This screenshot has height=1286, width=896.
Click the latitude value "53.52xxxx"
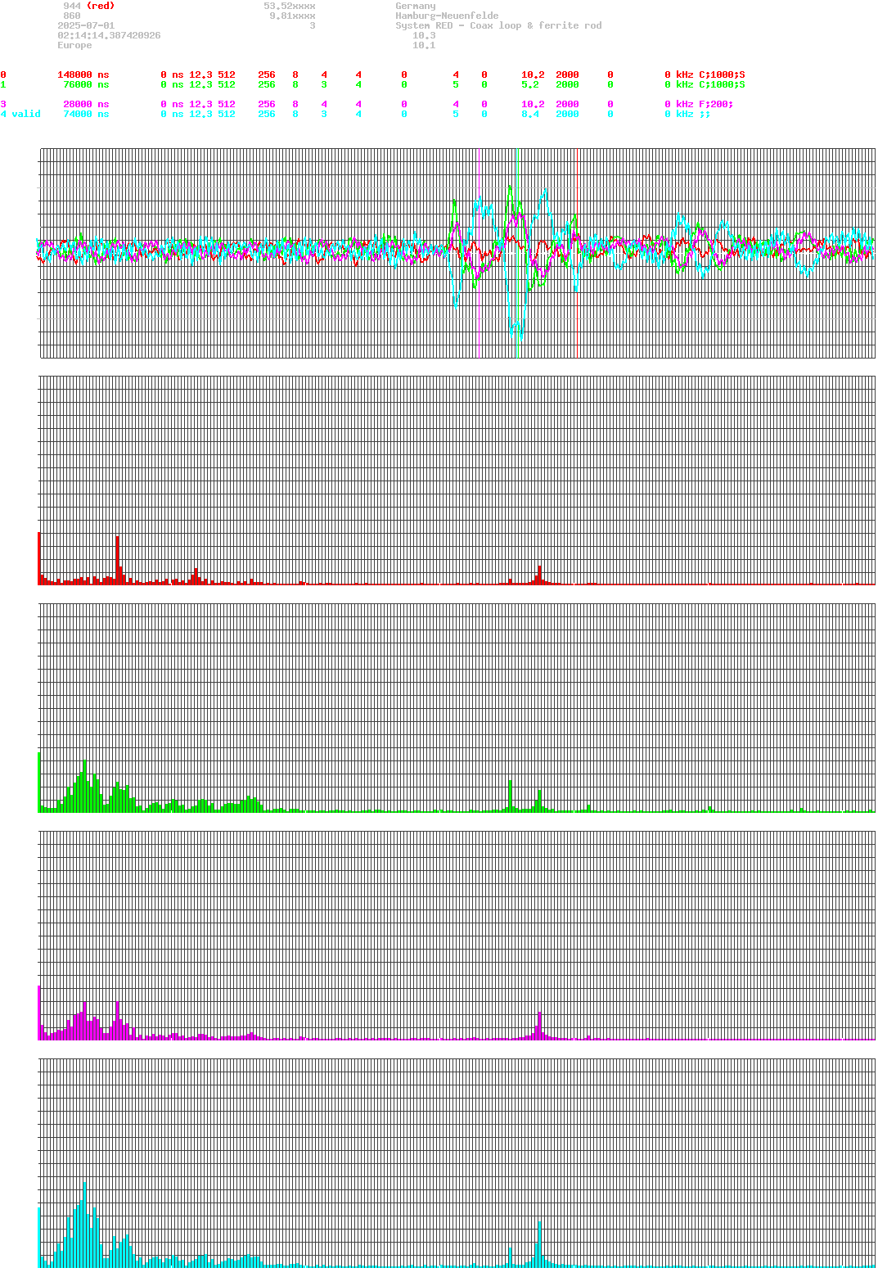pos(290,6)
